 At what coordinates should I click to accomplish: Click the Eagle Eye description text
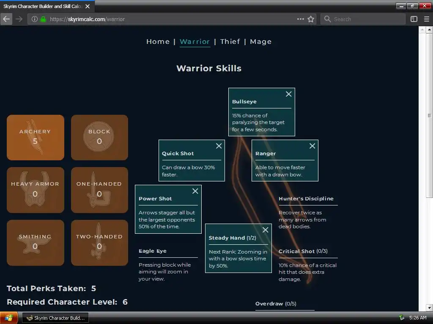tap(164, 272)
